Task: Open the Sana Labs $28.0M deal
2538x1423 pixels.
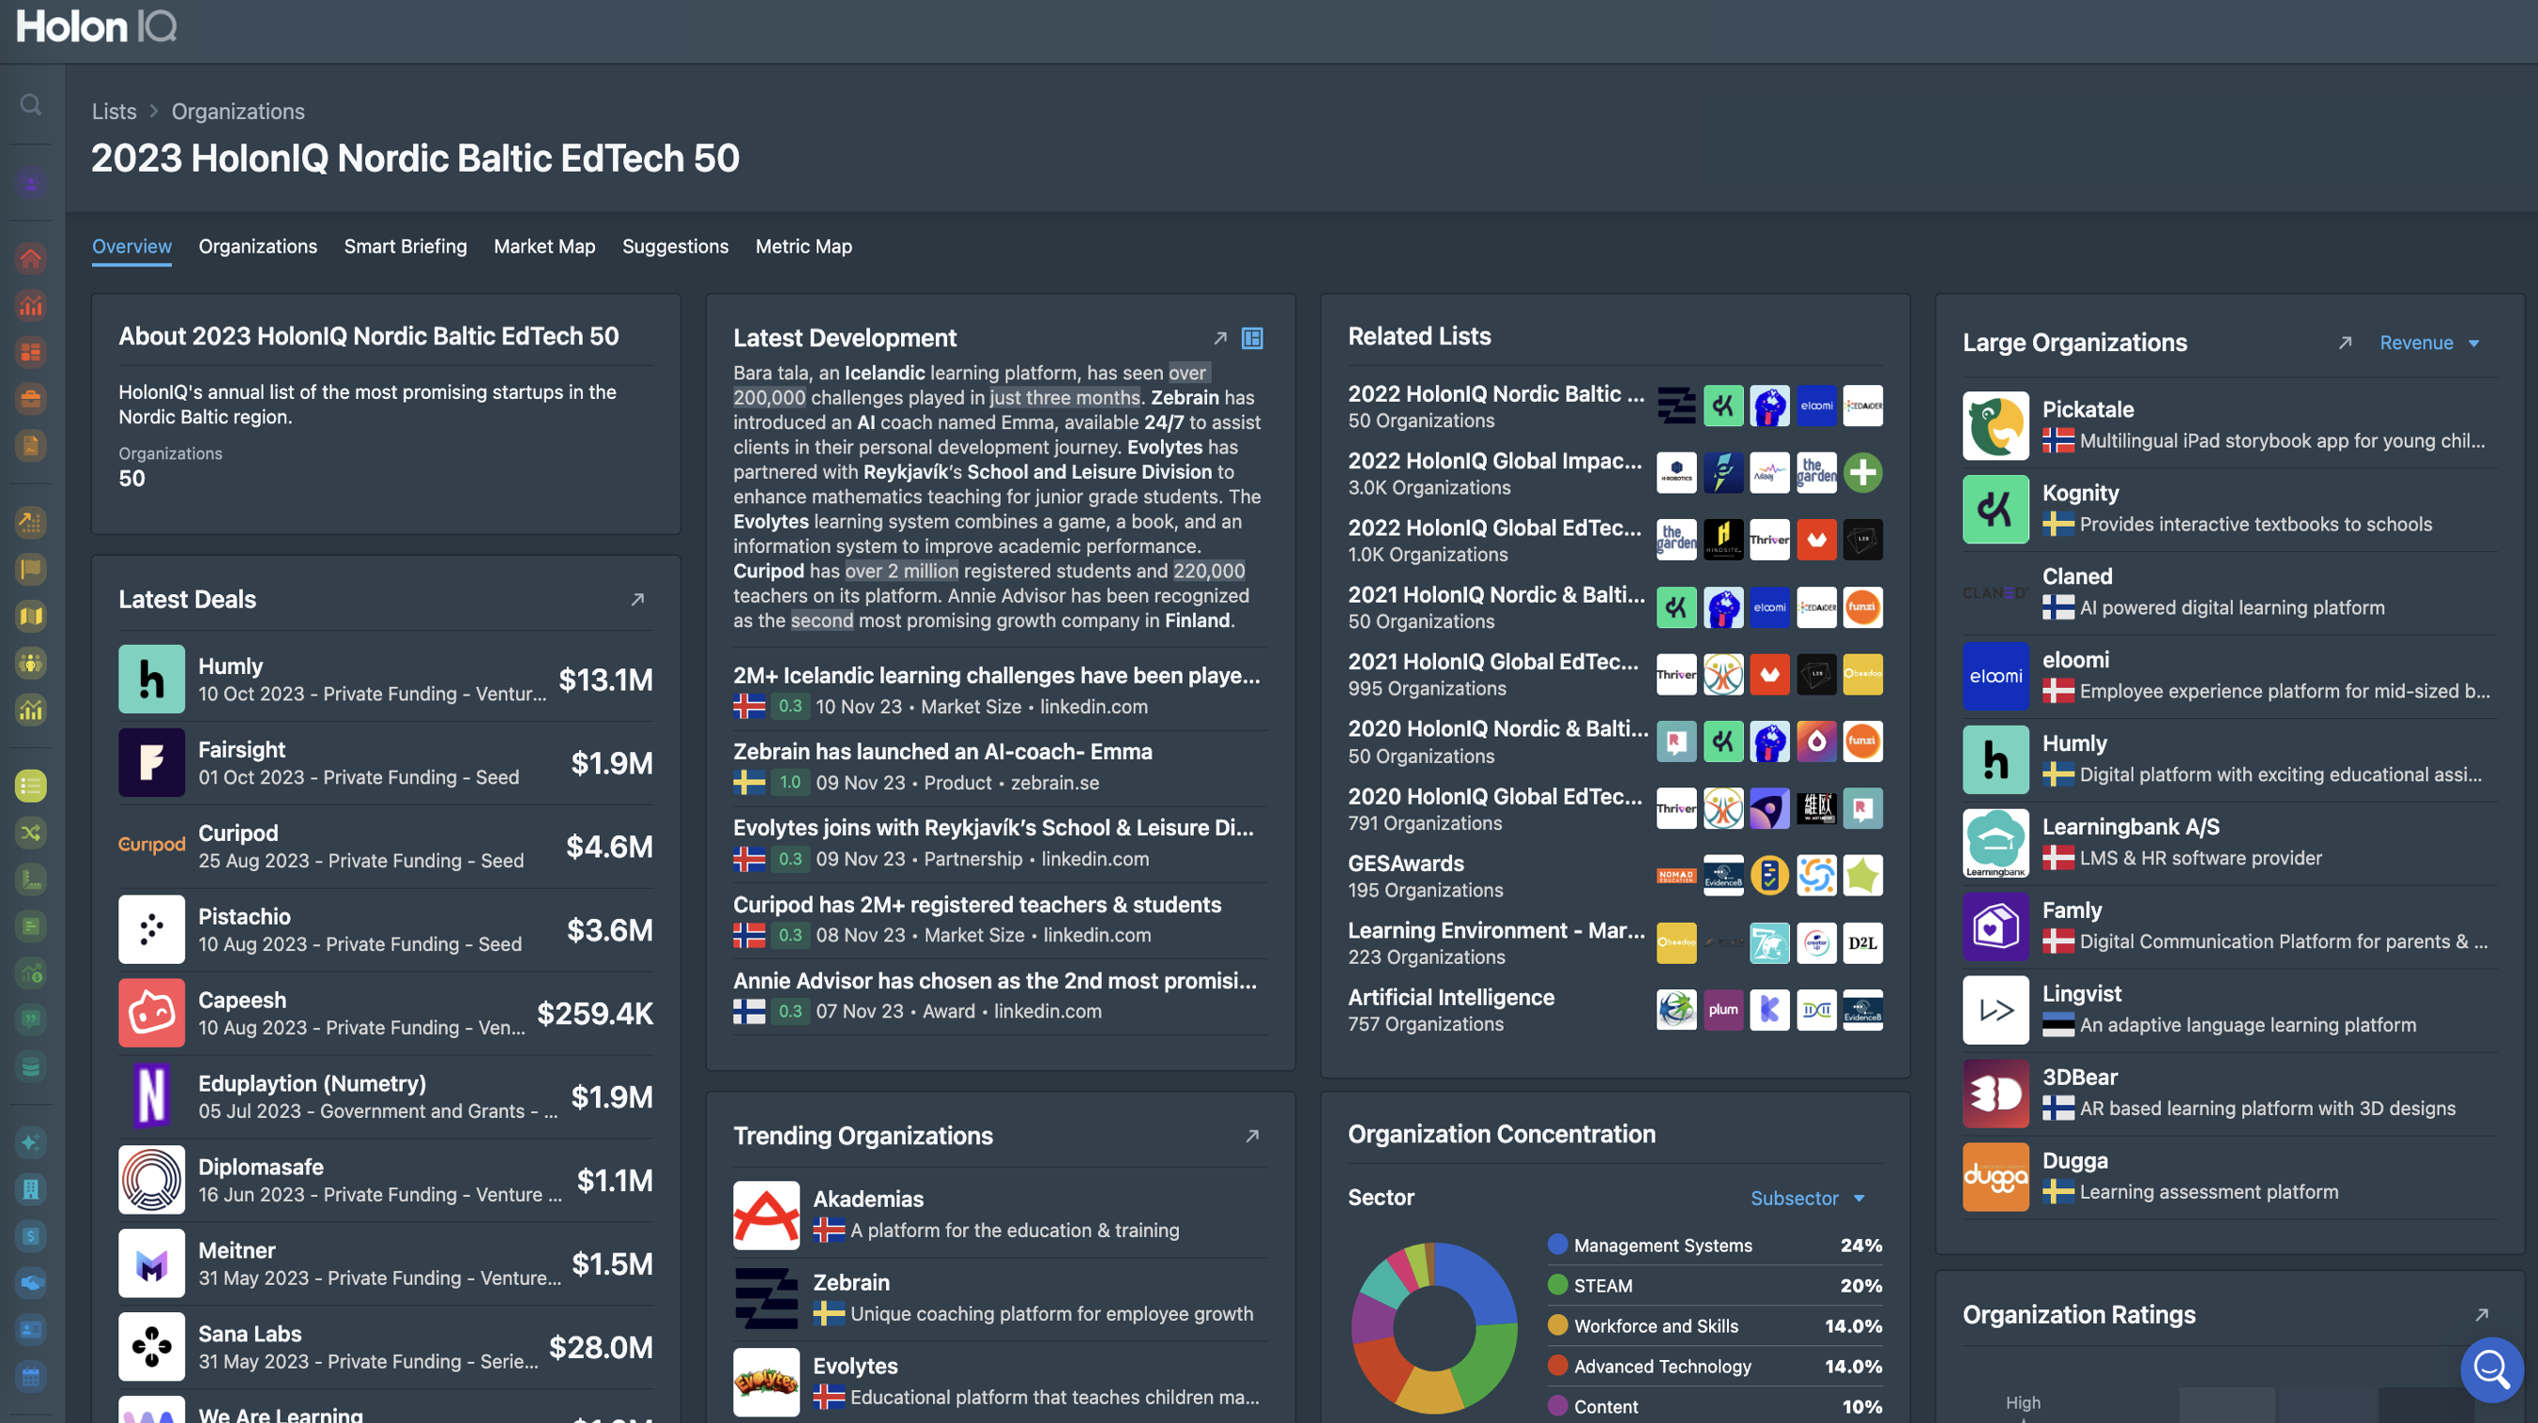Action: tap(385, 1346)
